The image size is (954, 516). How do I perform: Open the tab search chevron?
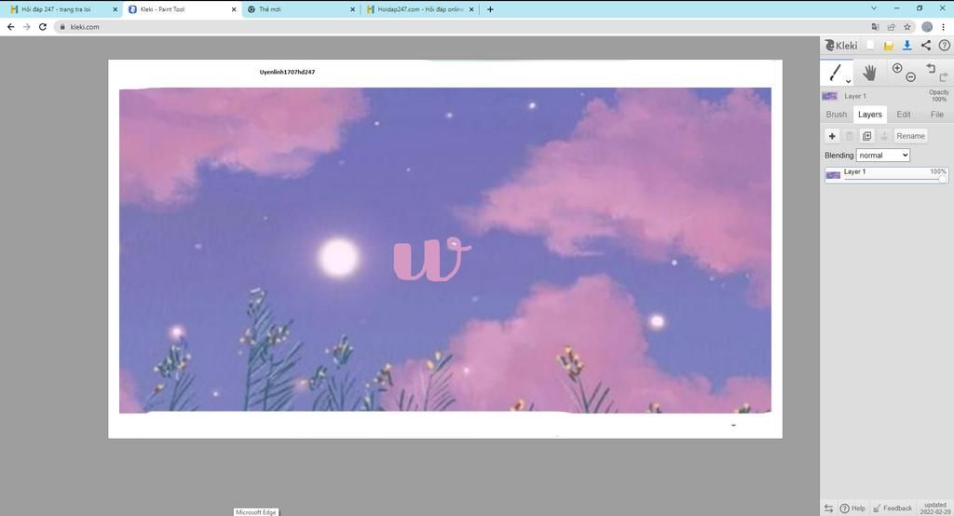coord(874,8)
